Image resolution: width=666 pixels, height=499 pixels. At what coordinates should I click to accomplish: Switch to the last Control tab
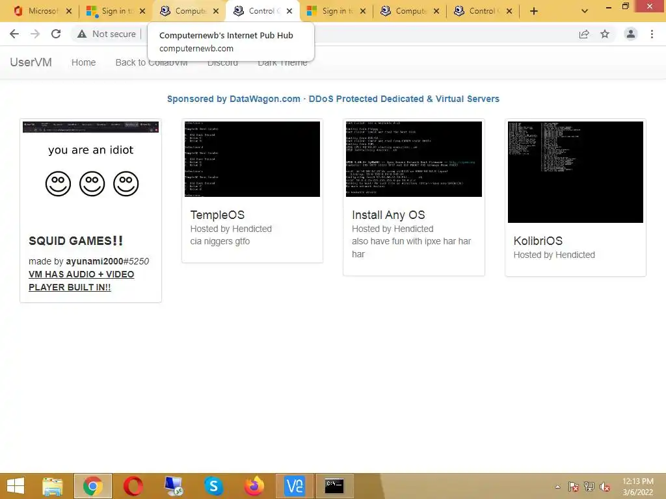coord(479,11)
